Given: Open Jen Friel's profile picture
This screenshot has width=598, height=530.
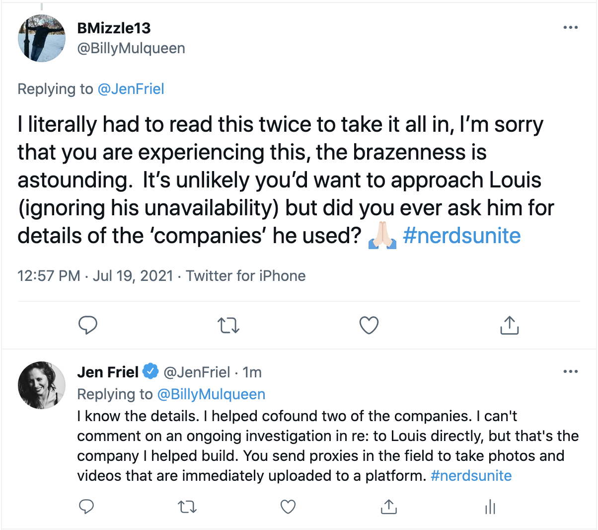Looking at the screenshot, I should pos(42,385).
